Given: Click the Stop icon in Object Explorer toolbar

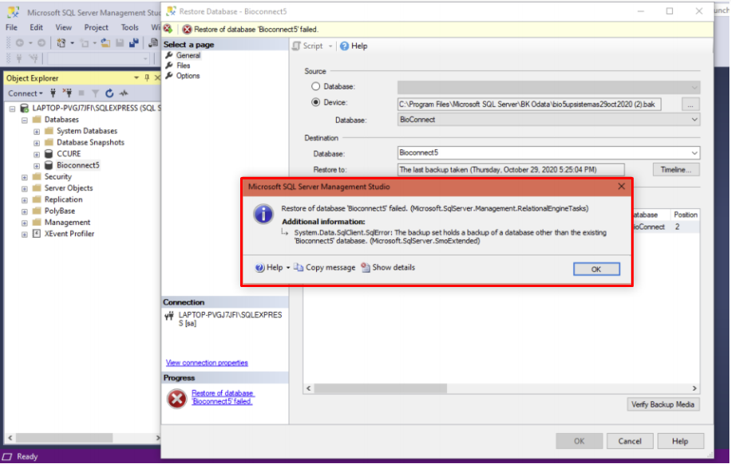Looking at the screenshot, I should click(x=81, y=93).
